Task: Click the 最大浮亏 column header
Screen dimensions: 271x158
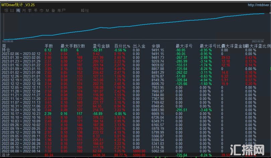Action: [183, 46]
